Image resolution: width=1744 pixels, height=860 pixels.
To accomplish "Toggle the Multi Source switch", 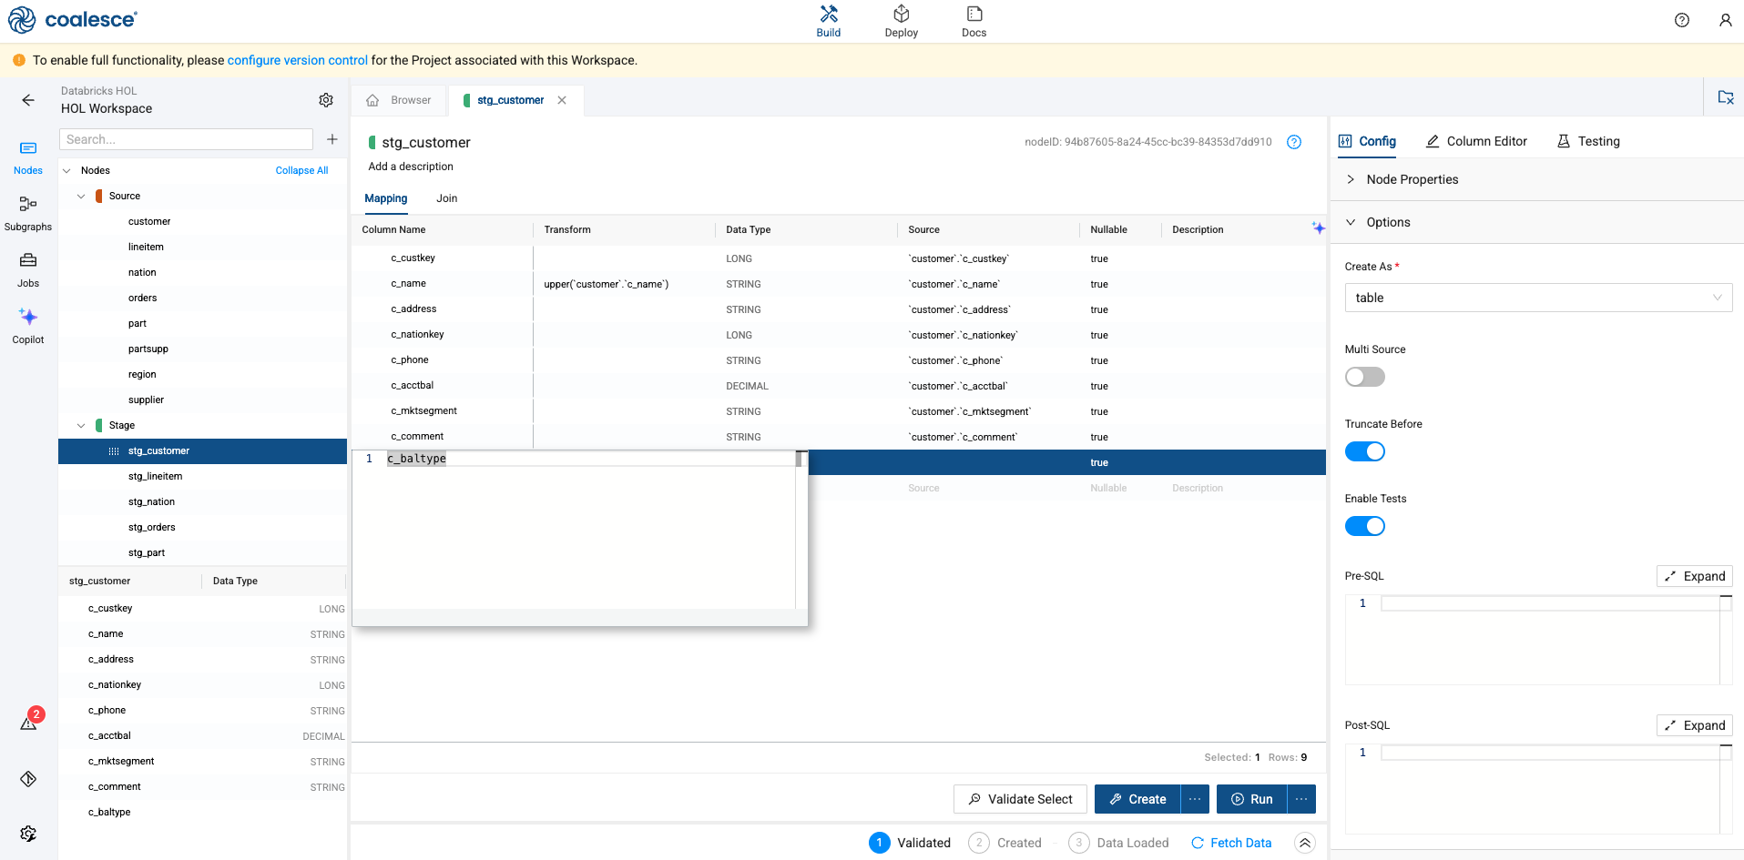I will (x=1364, y=377).
